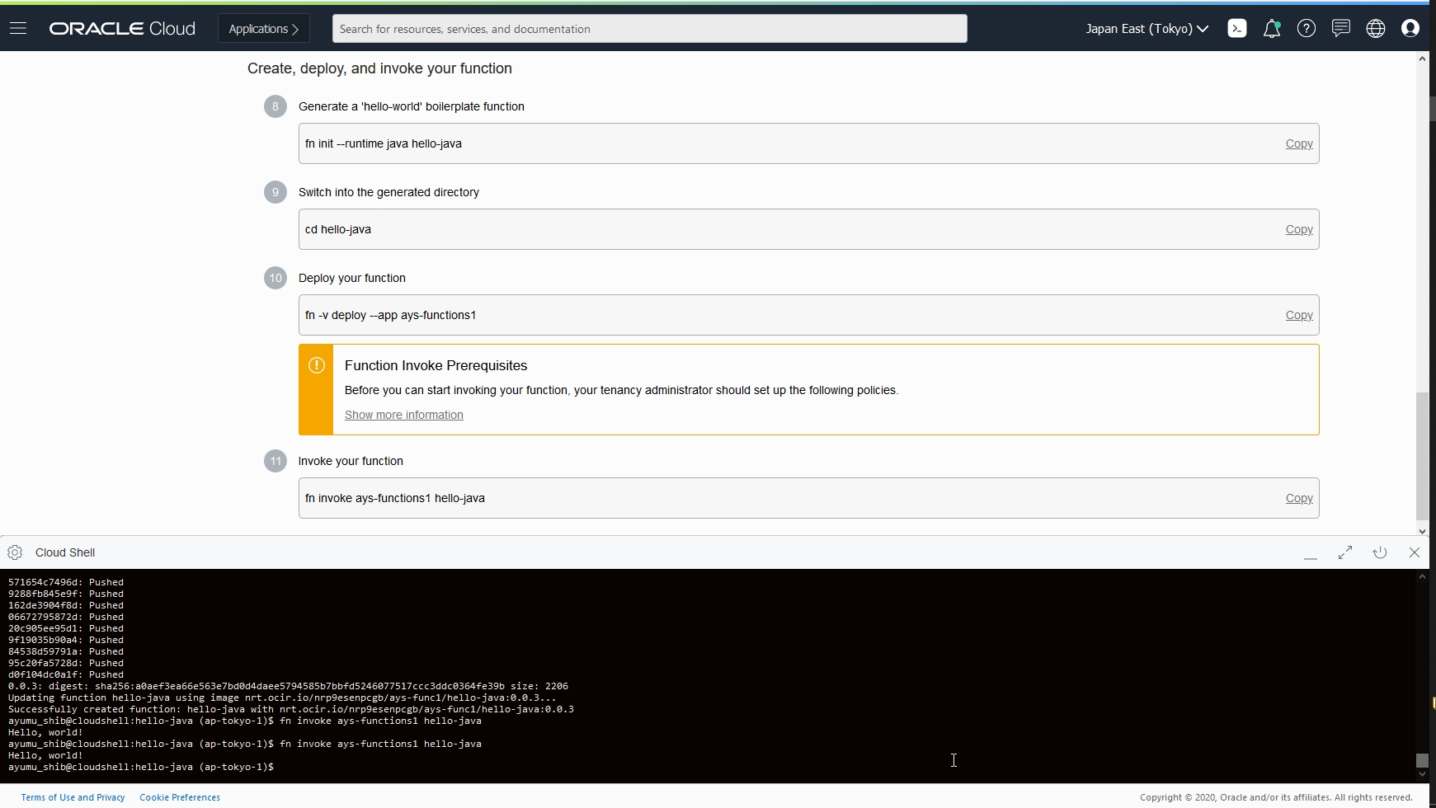This screenshot has height=808, width=1436.
Task: Copy the cd hello-java command
Action: coord(1299,229)
